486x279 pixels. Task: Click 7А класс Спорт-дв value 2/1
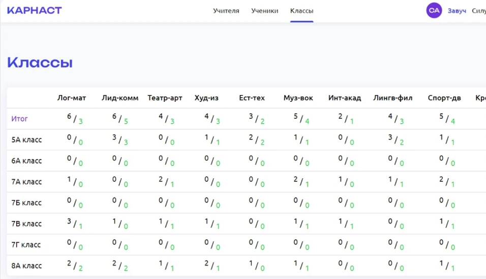pyautogui.click(x=447, y=182)
